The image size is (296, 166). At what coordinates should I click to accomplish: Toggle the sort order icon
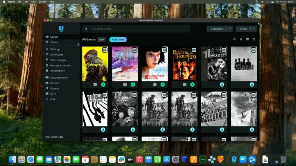coord(241,39)
